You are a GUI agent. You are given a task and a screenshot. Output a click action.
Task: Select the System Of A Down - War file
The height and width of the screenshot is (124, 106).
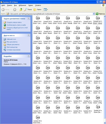point(57,109)
